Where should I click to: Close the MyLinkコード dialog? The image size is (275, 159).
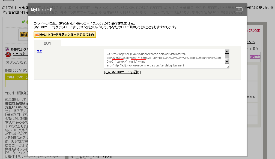239,10
